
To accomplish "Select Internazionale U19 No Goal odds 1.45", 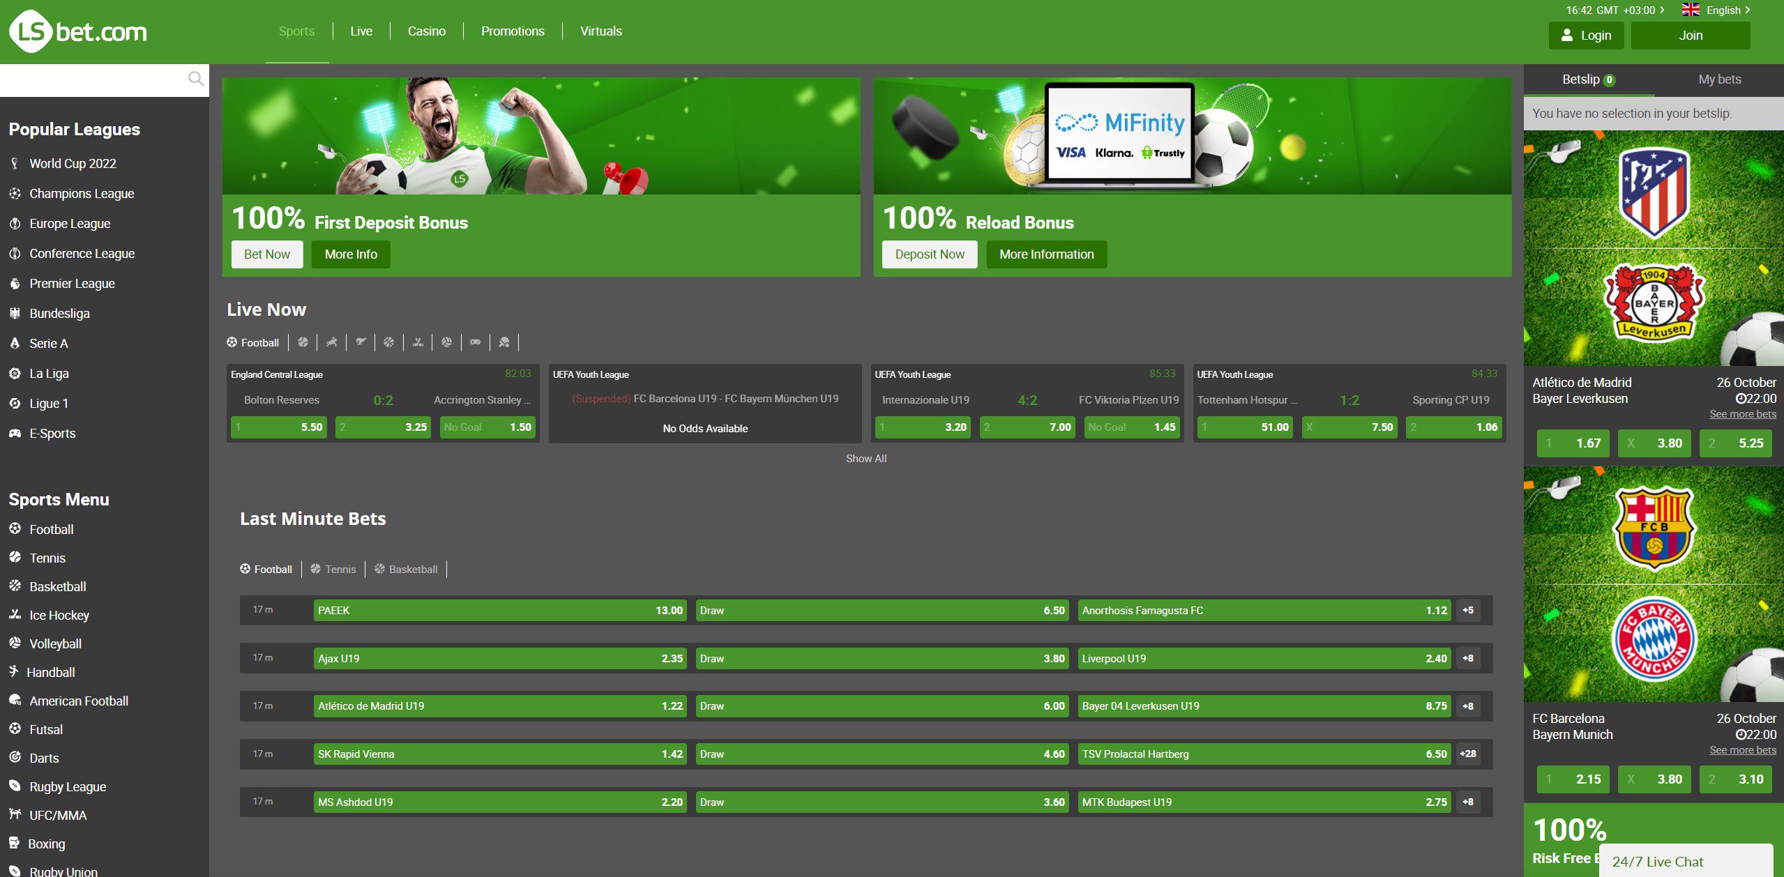I will [1131, 427].
